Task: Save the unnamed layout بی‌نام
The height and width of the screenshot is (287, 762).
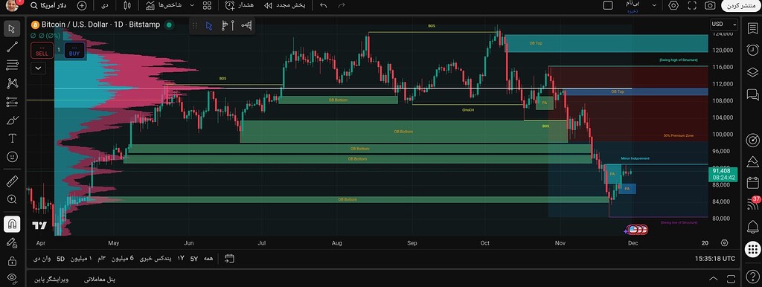Action: 633,5
